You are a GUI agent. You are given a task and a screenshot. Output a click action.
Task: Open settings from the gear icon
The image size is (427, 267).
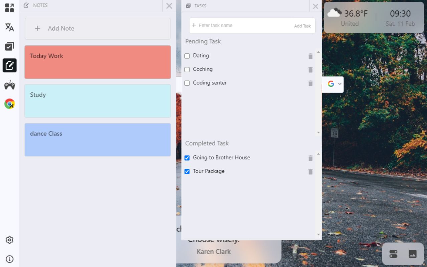(9, 240)
